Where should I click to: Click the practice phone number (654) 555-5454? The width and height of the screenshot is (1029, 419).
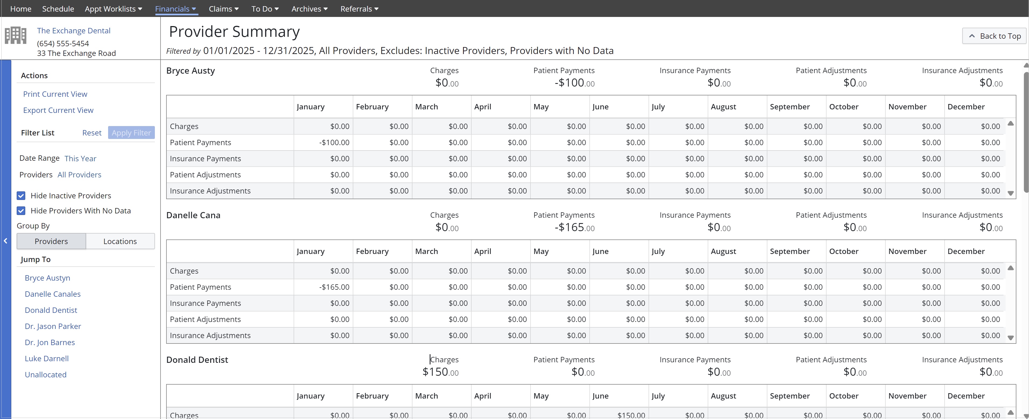click(63, 44)
